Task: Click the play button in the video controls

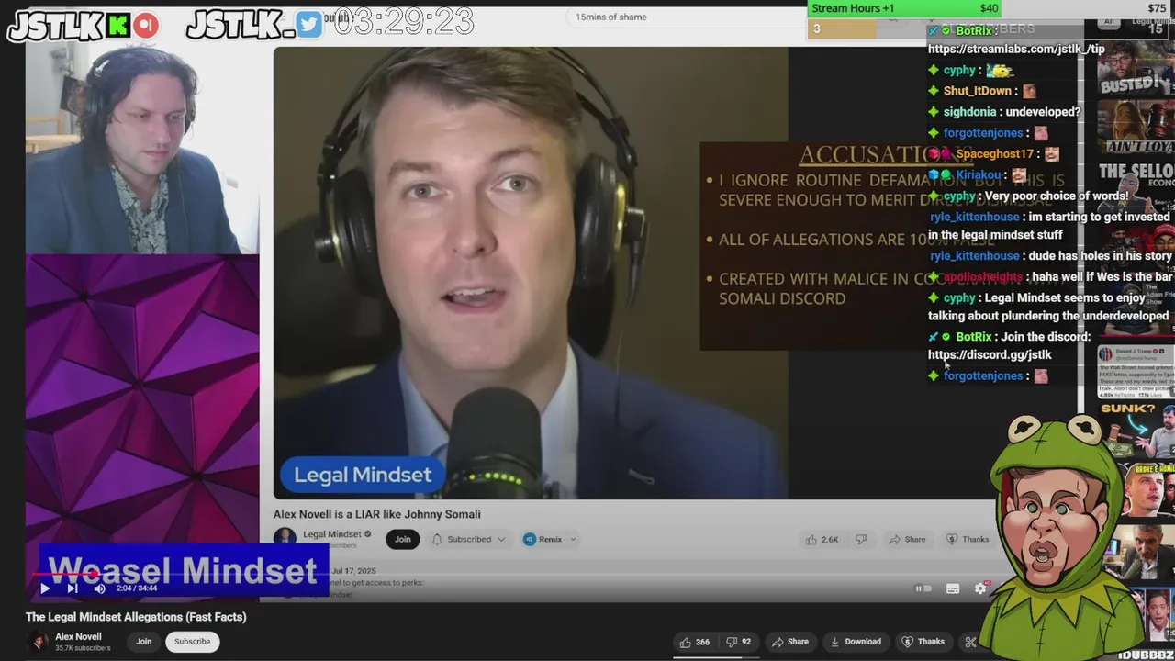Action: 44,588
